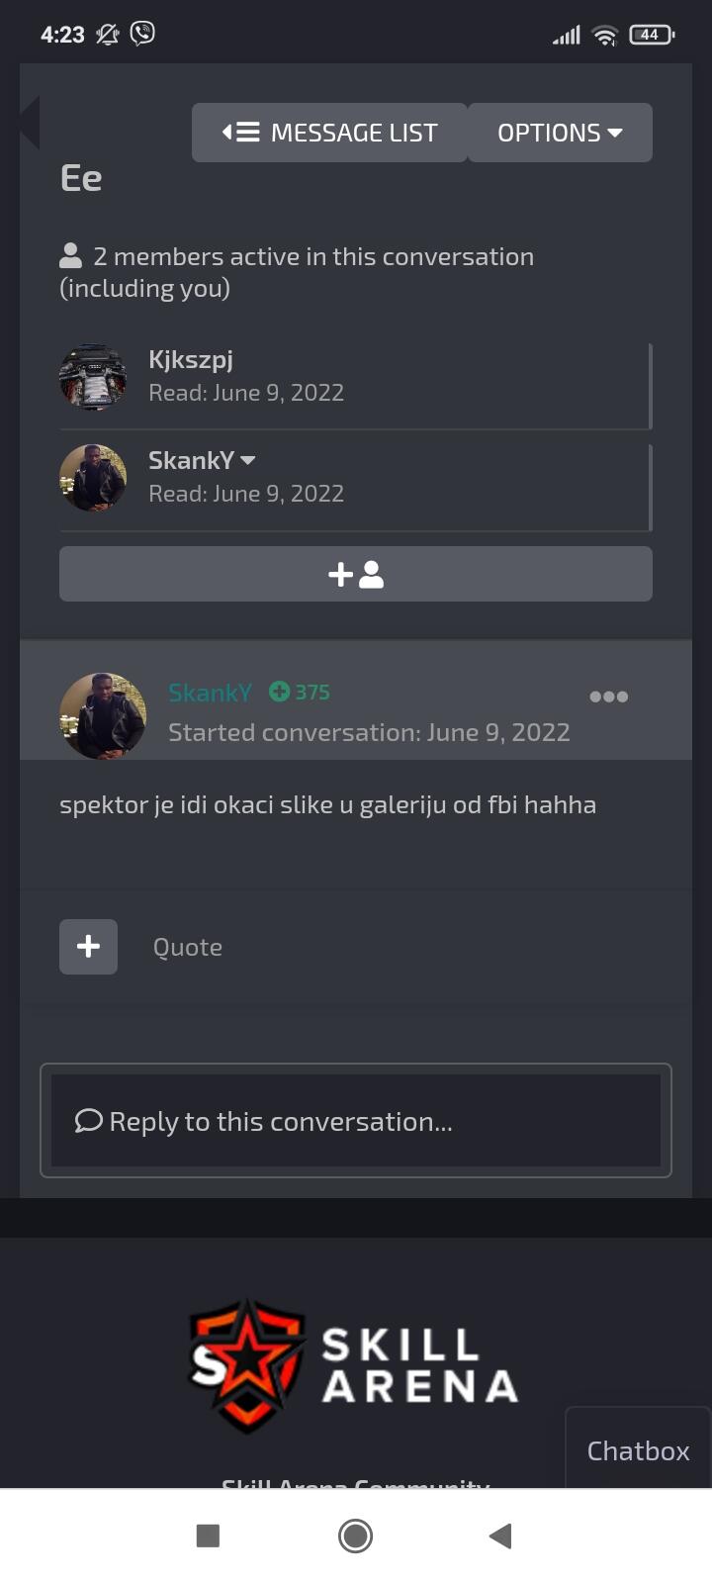Open SkankY's avatar in member list

(x=93, y=478)
